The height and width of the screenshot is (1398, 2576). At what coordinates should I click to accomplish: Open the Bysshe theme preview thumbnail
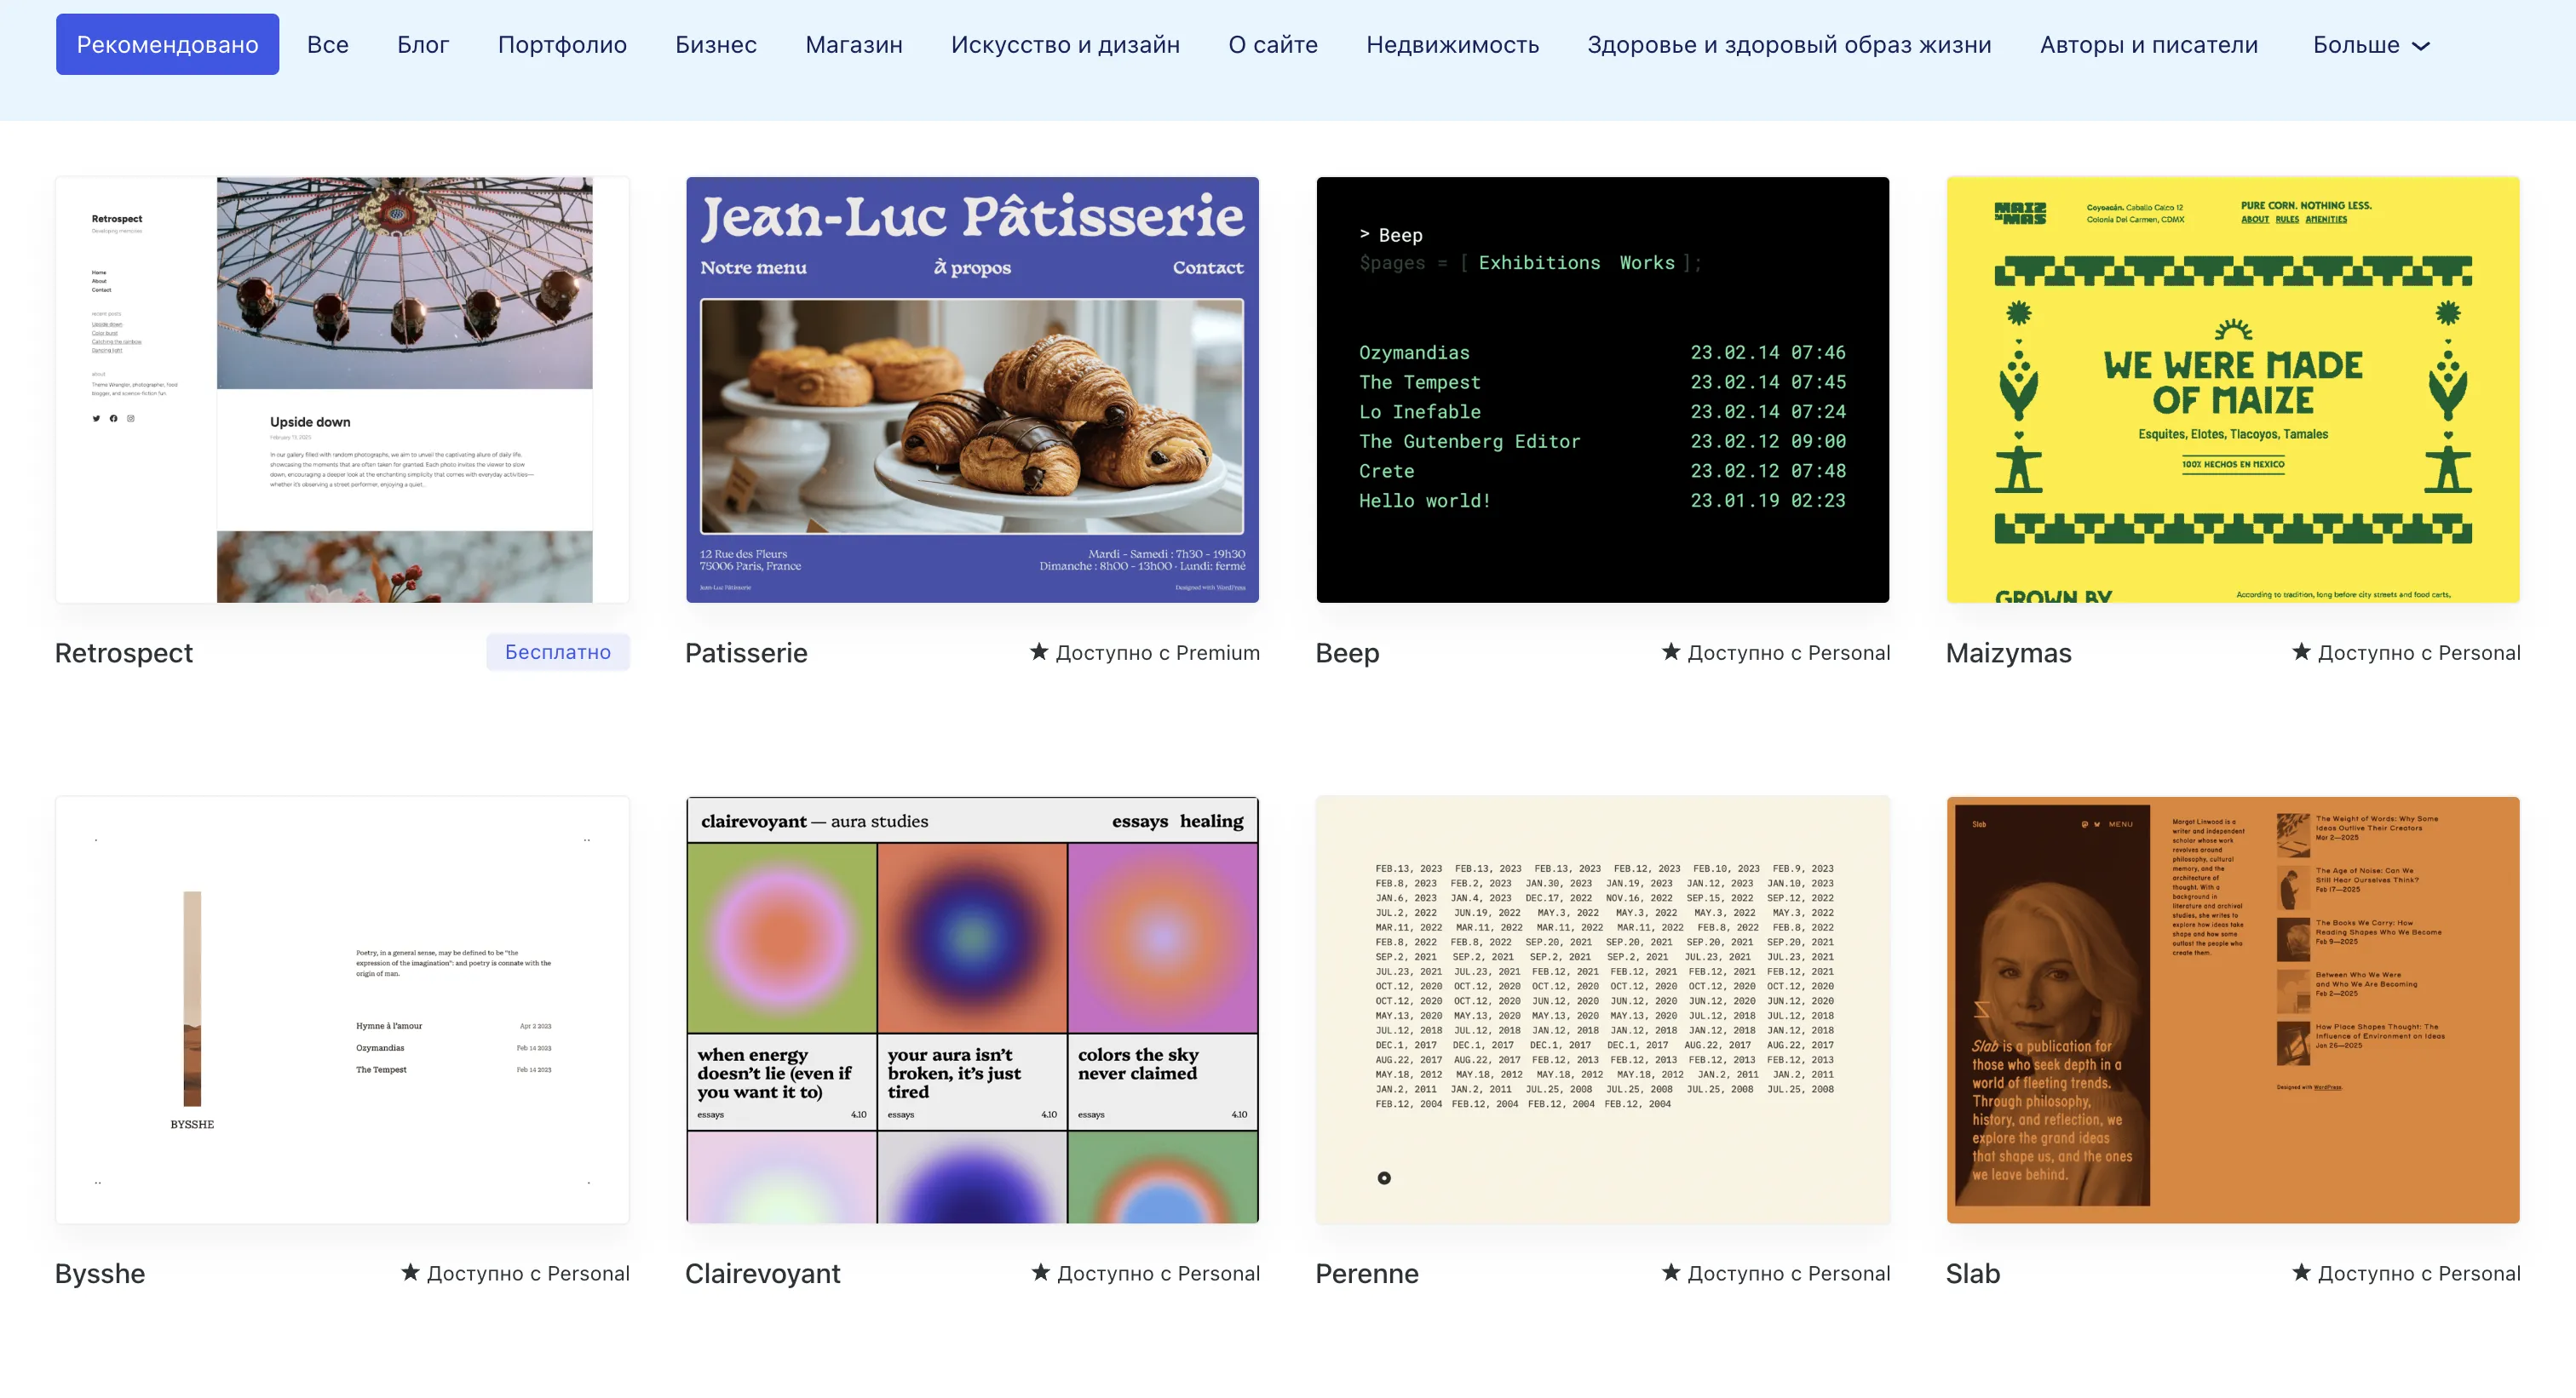pos(342,1009)
